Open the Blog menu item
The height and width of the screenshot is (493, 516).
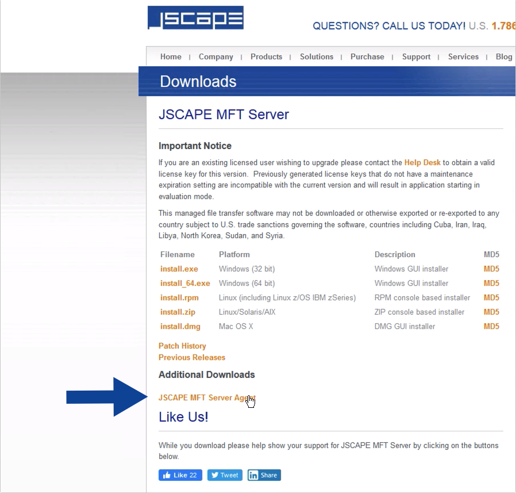tap(503, 56)
